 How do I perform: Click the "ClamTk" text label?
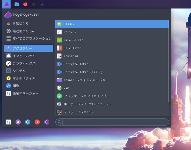(69, 24)
